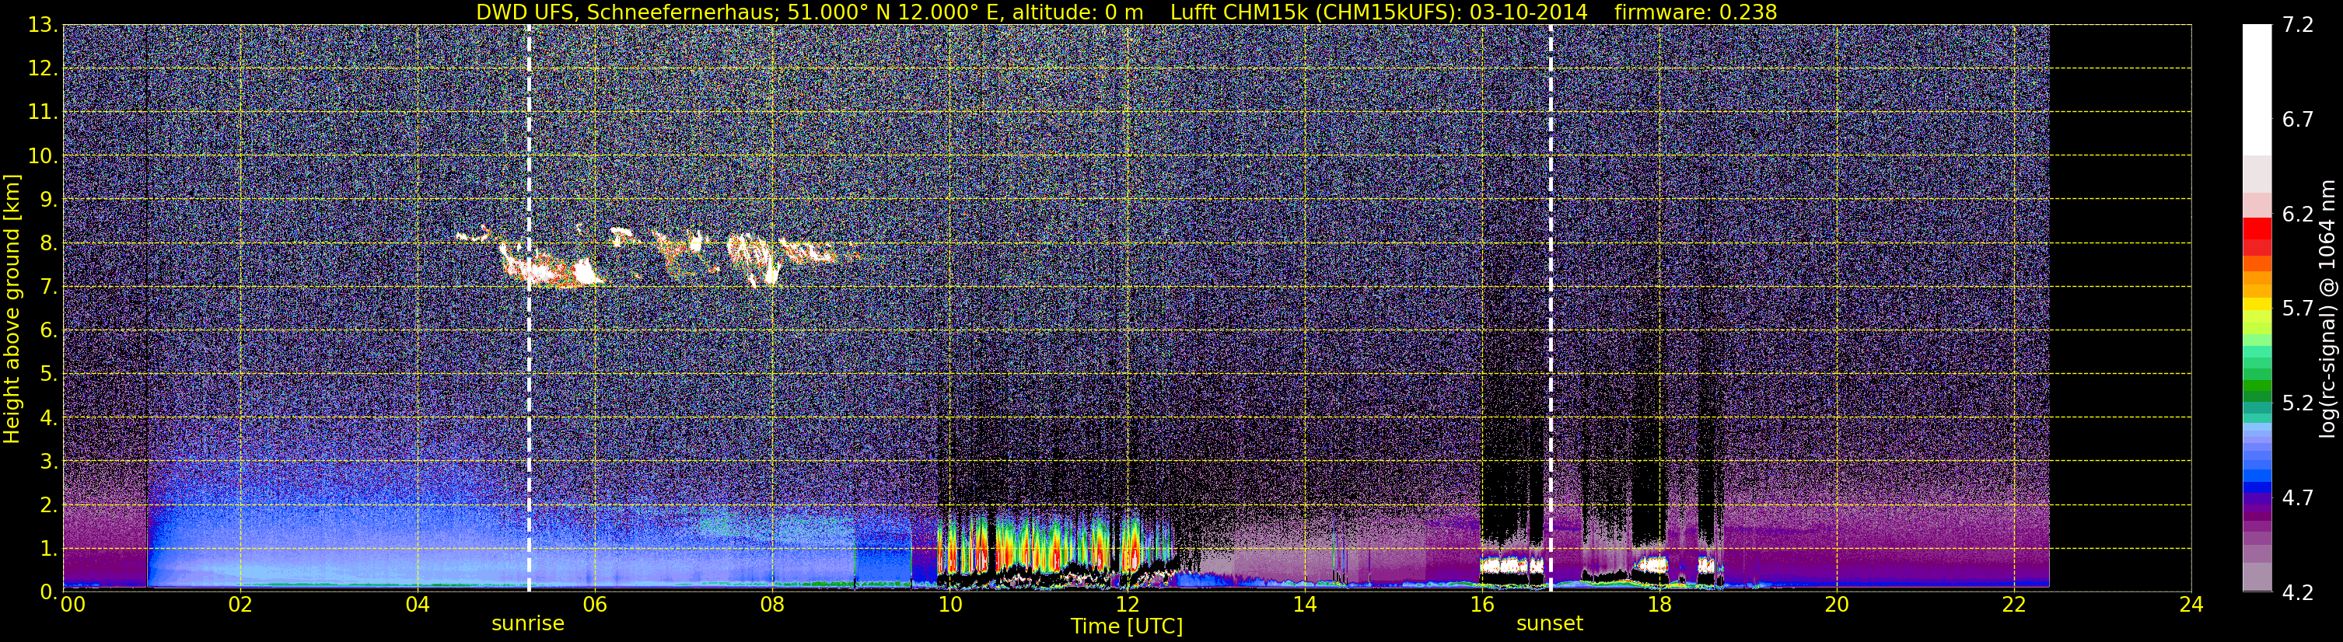Click the x-axis tick label 20
This screenshot has width=2343, height=642.
tap(1838, 605)
